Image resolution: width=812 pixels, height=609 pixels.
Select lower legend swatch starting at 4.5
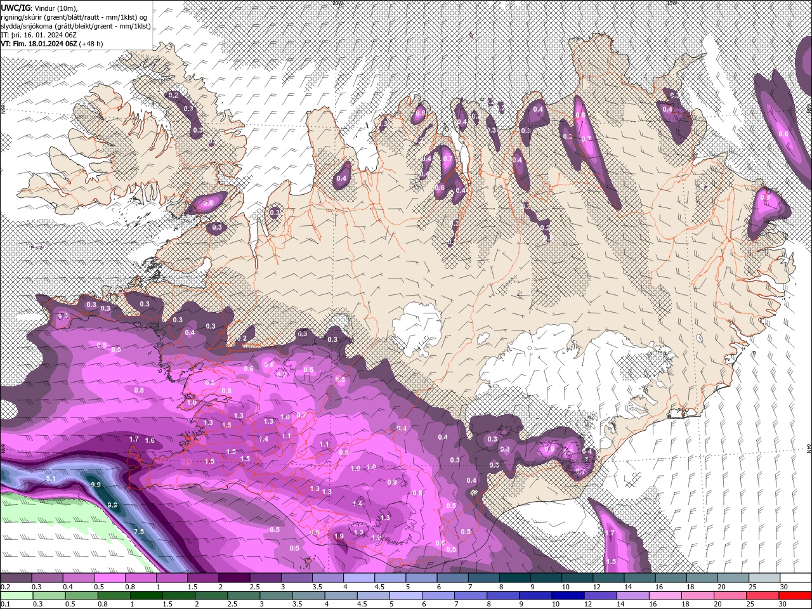pyautogui.click(x=374, y=596)
